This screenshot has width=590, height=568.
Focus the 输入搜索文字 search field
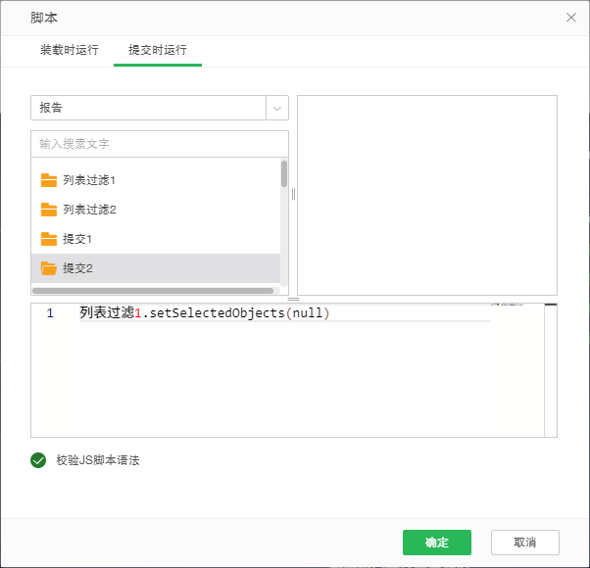(x=160, y=144)
